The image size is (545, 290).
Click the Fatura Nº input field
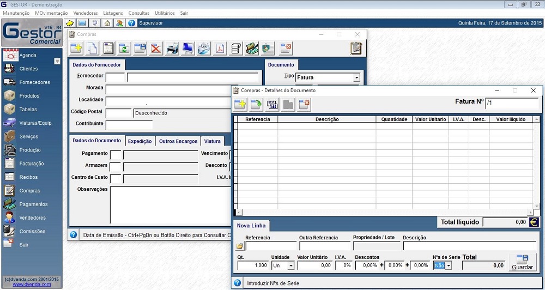511,102
